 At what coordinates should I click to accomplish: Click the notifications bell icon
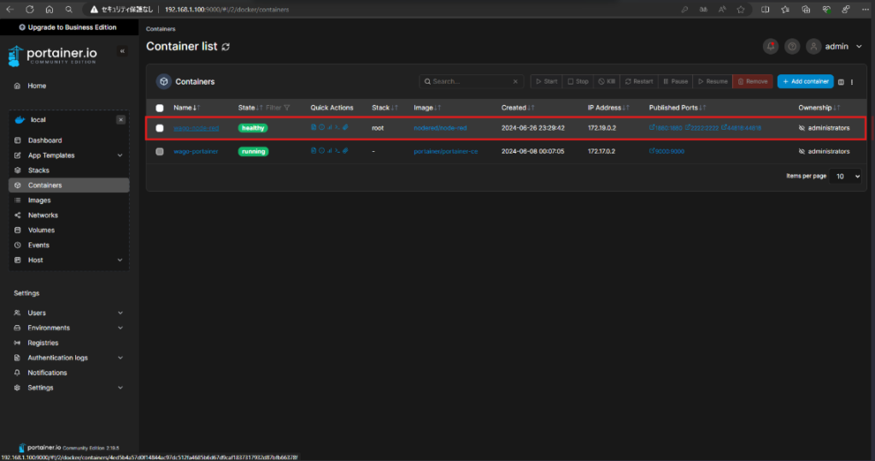click(x=771, y=46)
